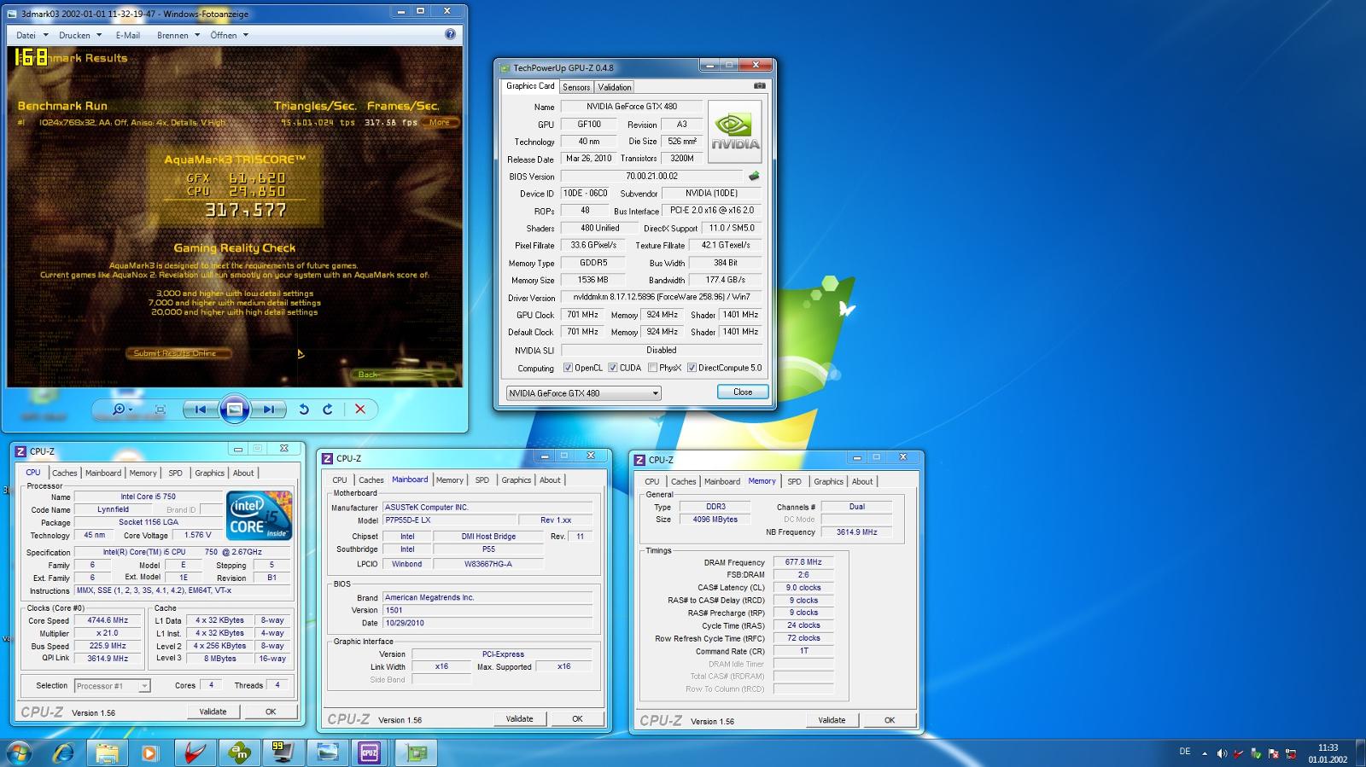The image size is (1366, 767).
Task: Open the zoom magnifier in Fotoanzeige
Action: (123, 410)
